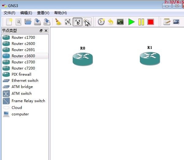Click the insert picture icon
This screenshot has height=160, width=184.
176,22
